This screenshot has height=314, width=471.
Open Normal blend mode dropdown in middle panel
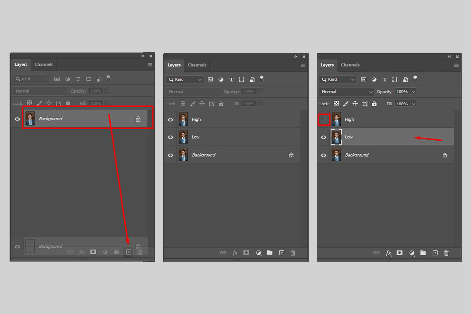pos(193,92)
